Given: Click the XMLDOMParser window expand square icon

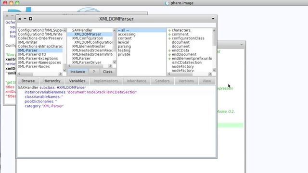Looking at the screenshot, I should pyautogui.click(x=30, y=19).
